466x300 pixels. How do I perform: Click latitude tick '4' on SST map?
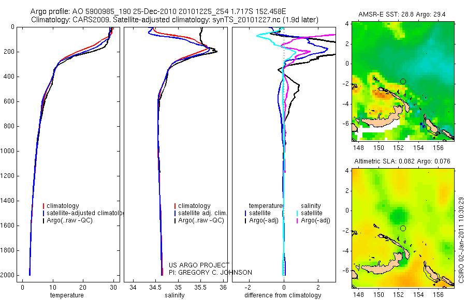click(x=346, y=24)
